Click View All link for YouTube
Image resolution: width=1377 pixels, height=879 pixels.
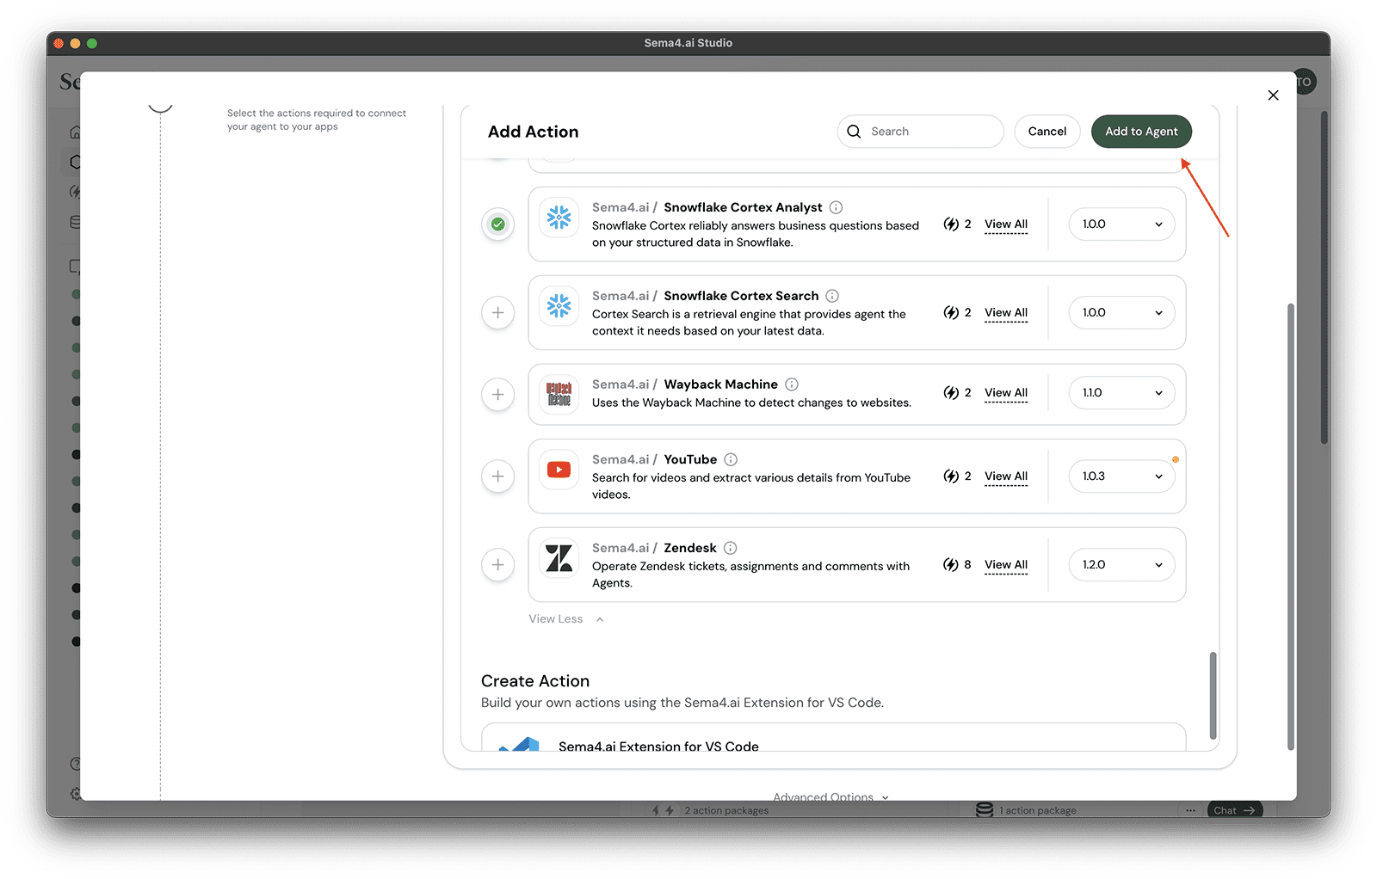coord(1005,476)
